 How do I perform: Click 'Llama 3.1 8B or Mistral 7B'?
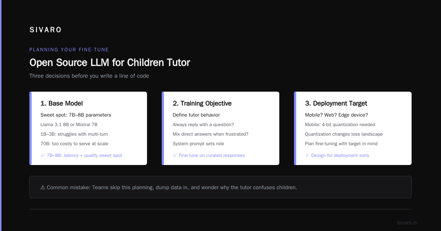click(69, 125)
